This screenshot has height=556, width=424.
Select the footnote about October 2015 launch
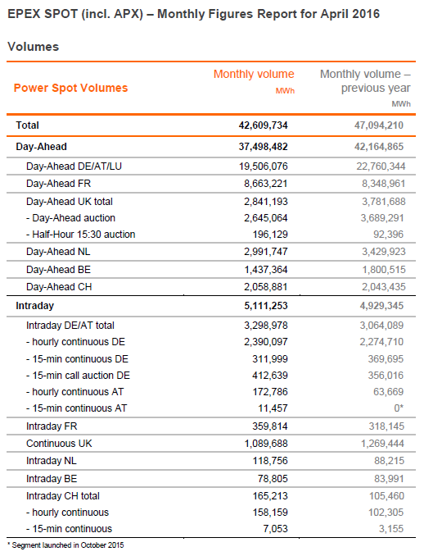coord(65,545)
